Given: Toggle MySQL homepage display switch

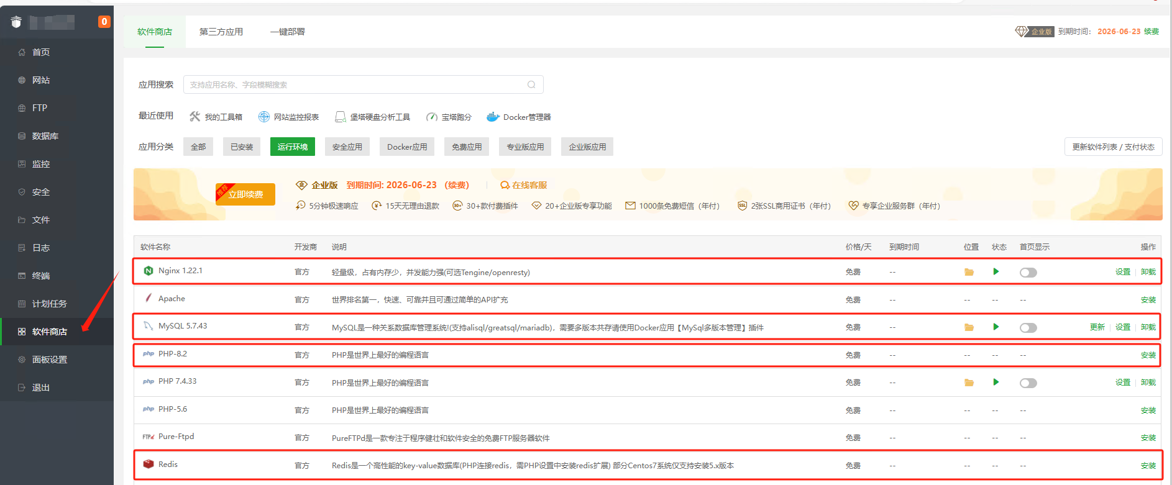Looking at the screenshot, I should [1028, 327].
